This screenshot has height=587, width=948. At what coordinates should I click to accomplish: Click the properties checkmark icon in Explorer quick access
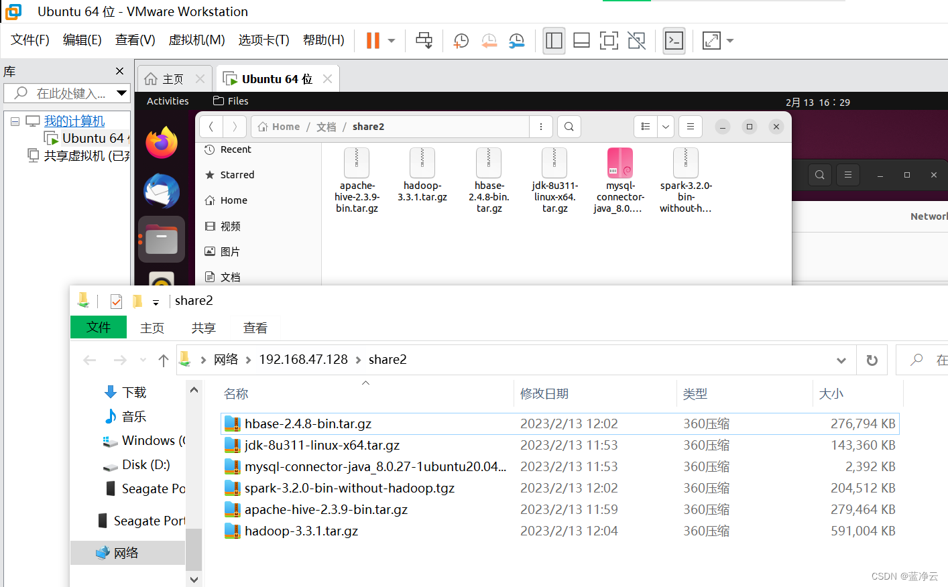coord(116,302)
